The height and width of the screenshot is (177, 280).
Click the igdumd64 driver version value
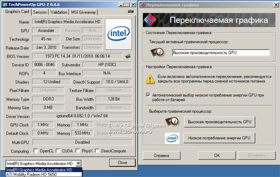coord(82,116)
